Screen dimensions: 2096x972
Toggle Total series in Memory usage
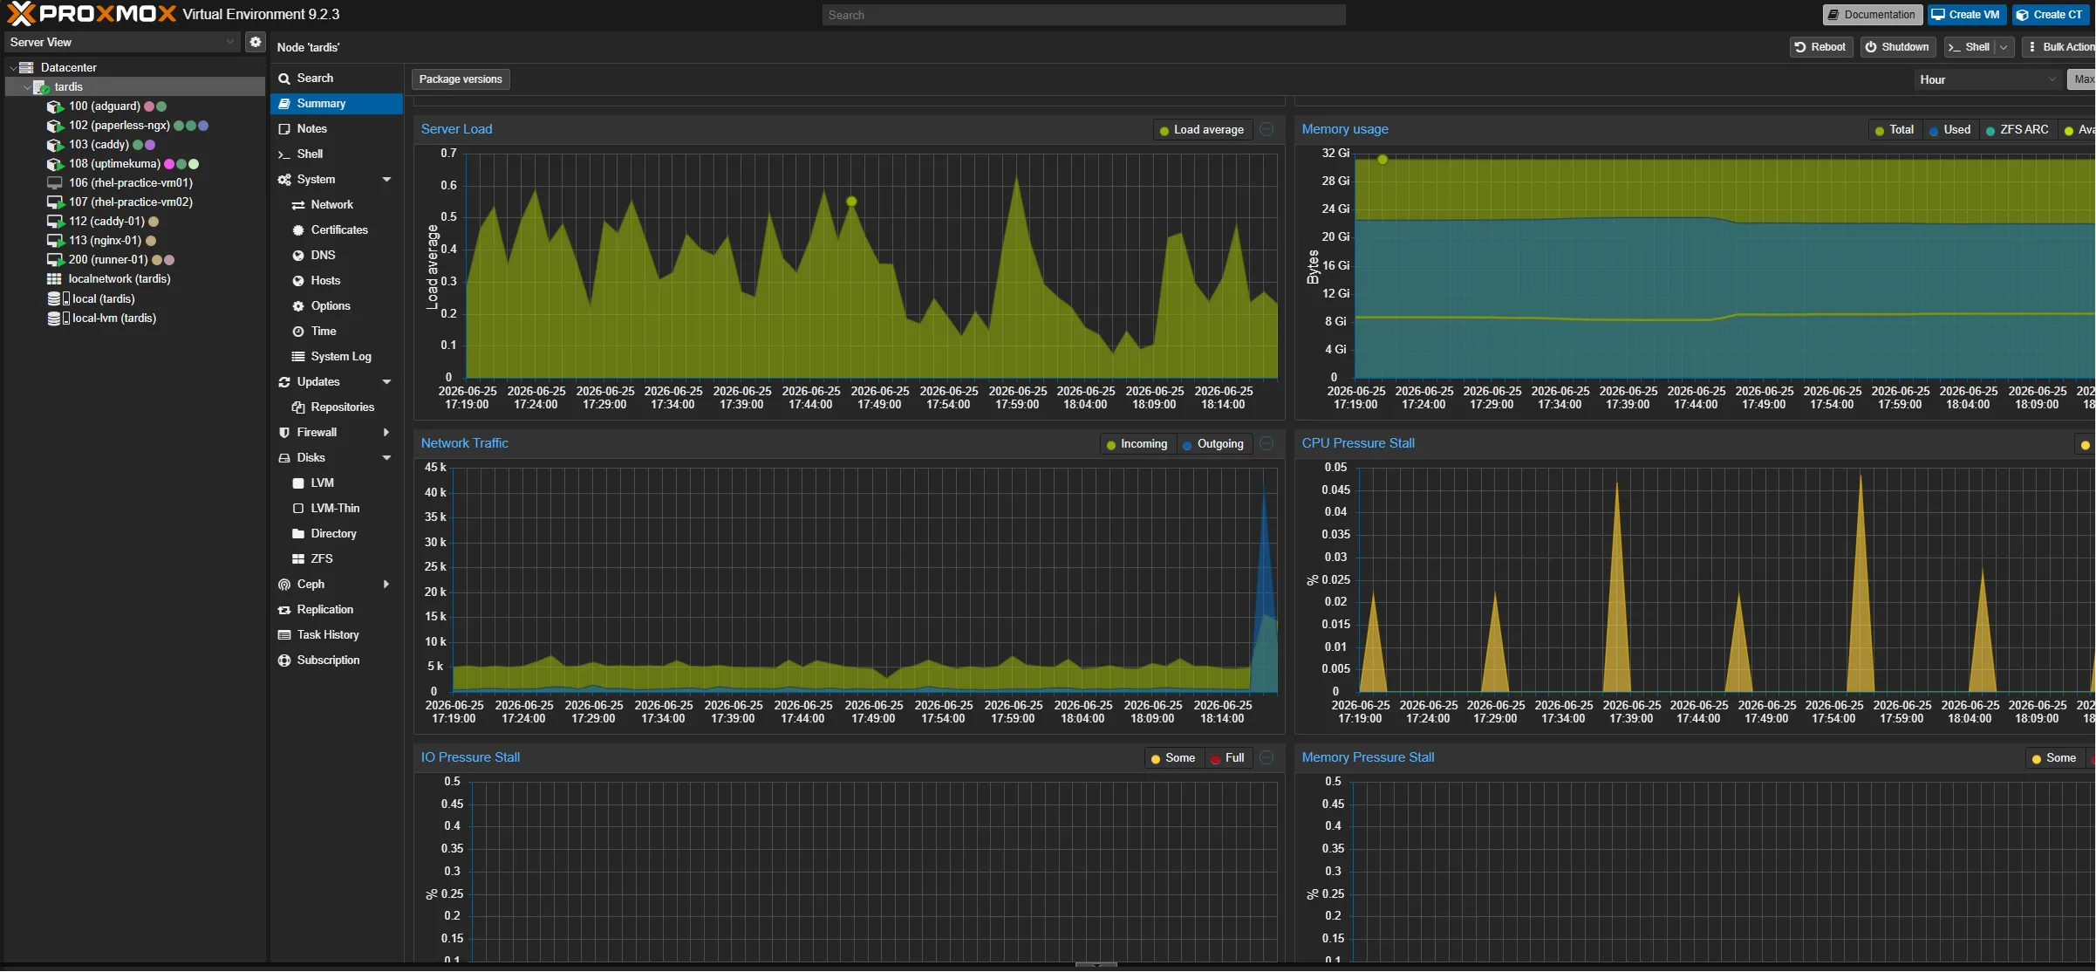coord(1895,130)
